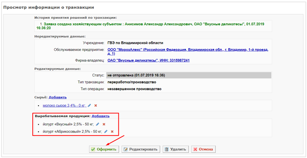Click the Обслуживаемое предприятие label

click(x=79, y=50)
